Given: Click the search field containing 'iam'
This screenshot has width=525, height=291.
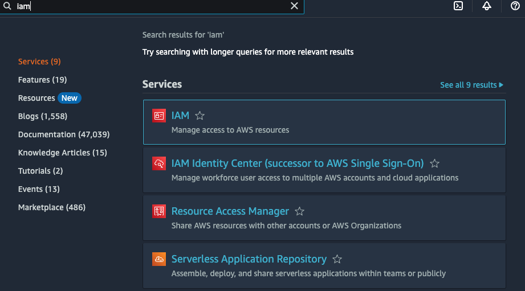Looking at the screenshot, I should coord(151,6).
